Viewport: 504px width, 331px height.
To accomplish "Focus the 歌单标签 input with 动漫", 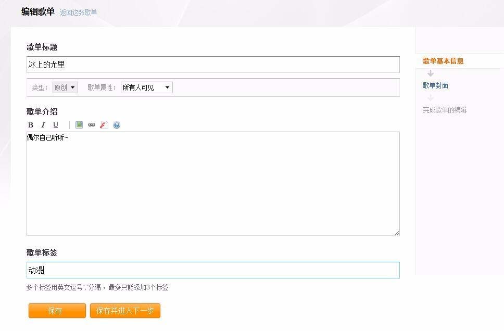I will click(x=213, y=270).
